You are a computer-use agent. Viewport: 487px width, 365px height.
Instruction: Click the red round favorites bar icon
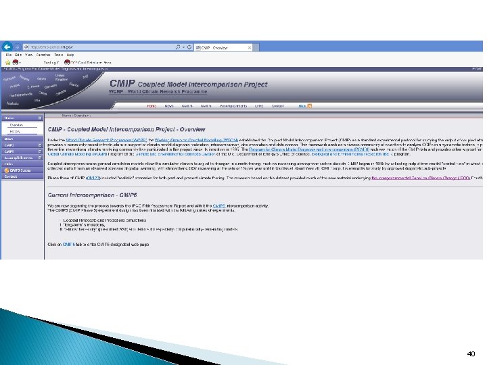(x=15, y=62)
